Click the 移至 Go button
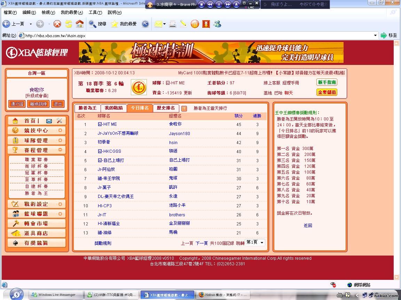The height and width of the screenshot is (300, 401). (389, 35)
